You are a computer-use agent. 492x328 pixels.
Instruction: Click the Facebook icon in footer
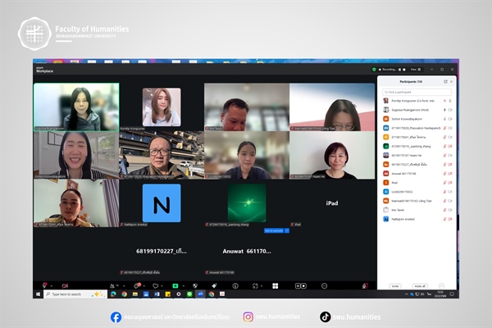pyautogui.click(x=116, y=317)
